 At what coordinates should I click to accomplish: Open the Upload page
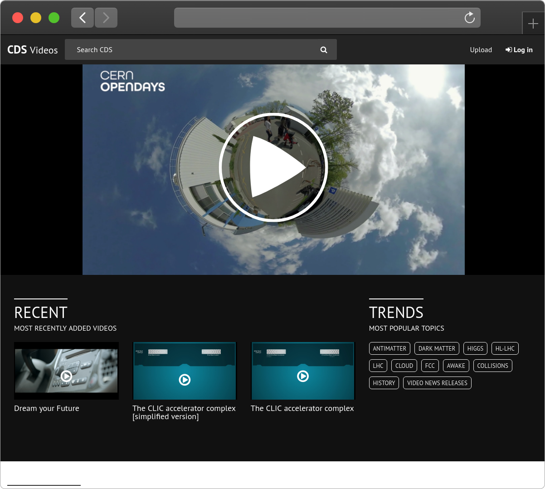coord(481,50)
